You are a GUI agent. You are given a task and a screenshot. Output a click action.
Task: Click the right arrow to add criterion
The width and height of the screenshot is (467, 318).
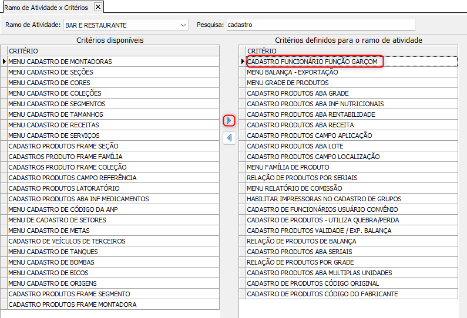coord(229,120)
